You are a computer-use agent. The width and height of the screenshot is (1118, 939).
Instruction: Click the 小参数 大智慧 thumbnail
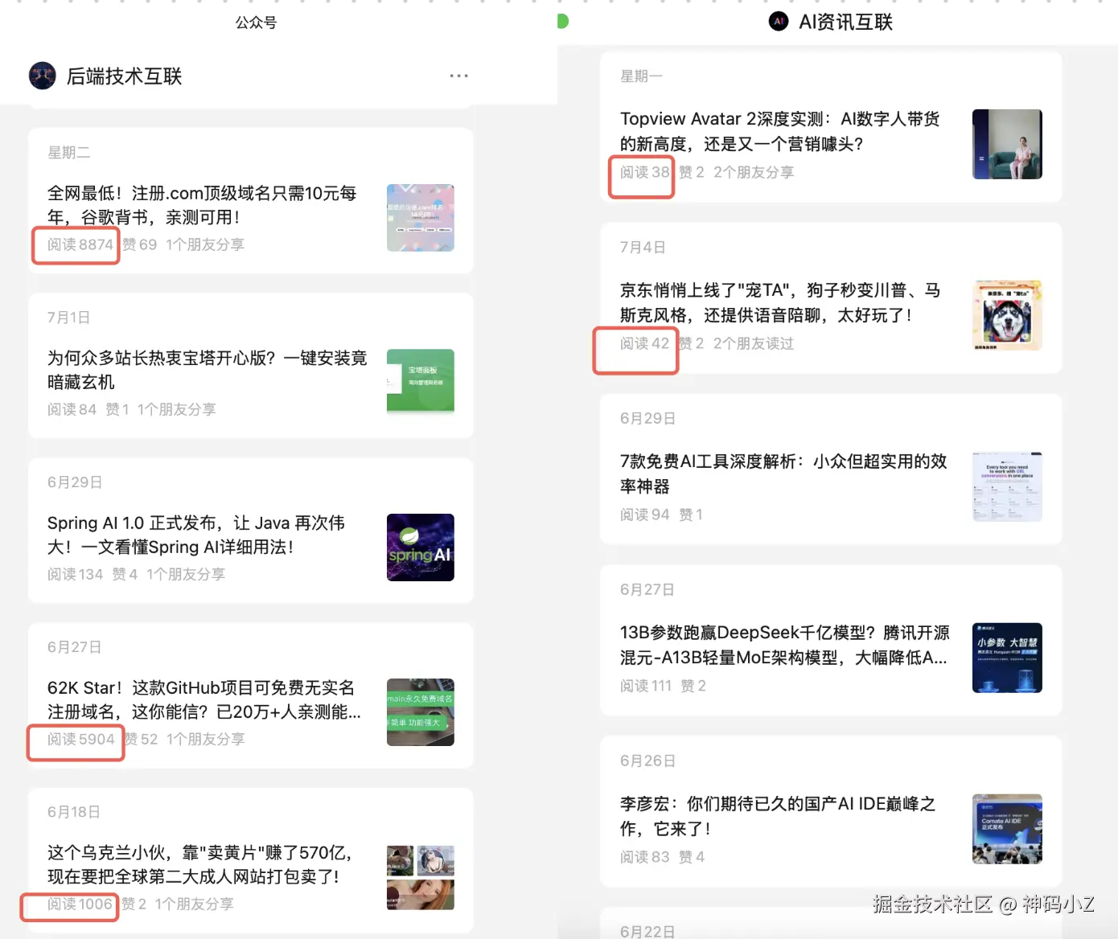tap(1007, 658)
